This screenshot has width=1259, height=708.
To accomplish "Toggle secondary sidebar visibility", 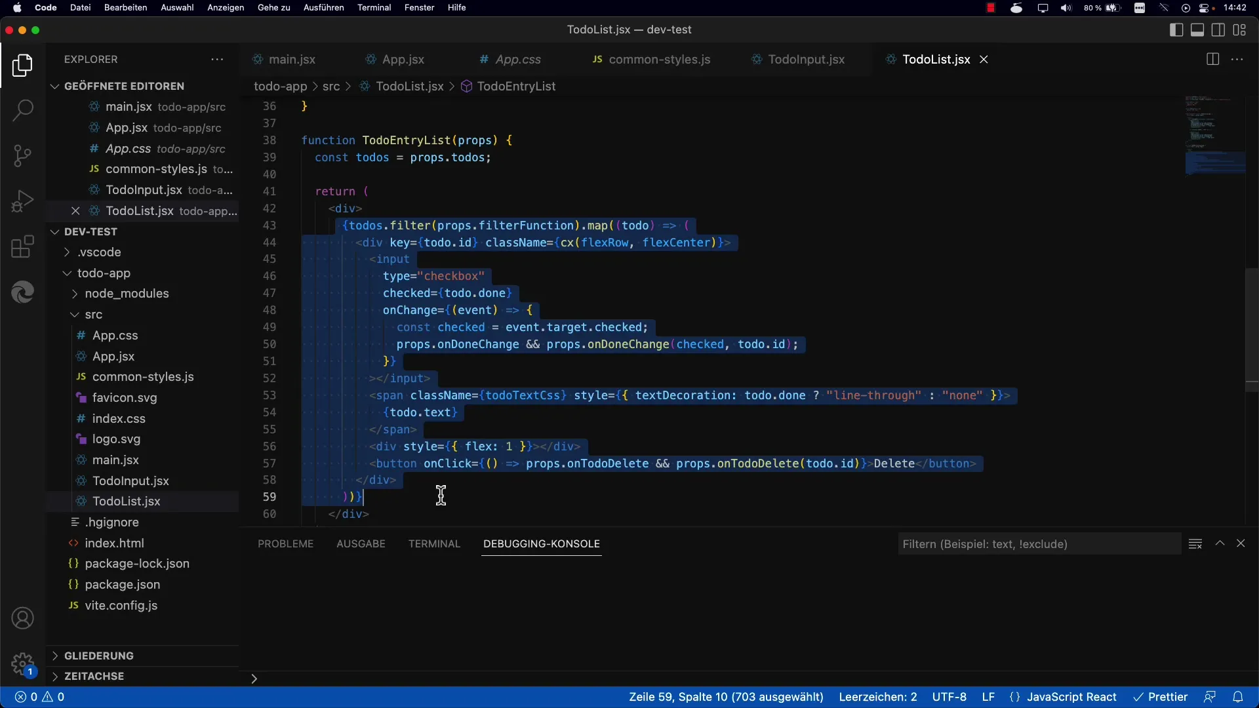I will tap(1218, 29).
